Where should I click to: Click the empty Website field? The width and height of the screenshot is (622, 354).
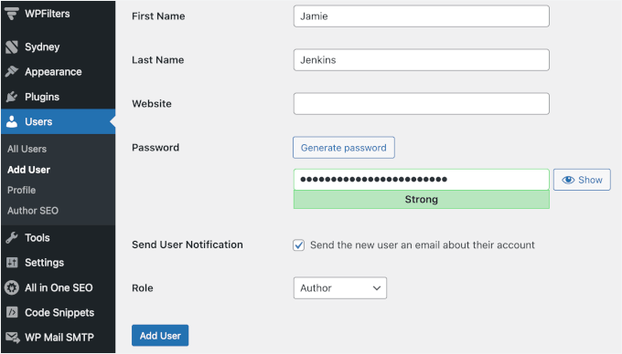[422, 104]
